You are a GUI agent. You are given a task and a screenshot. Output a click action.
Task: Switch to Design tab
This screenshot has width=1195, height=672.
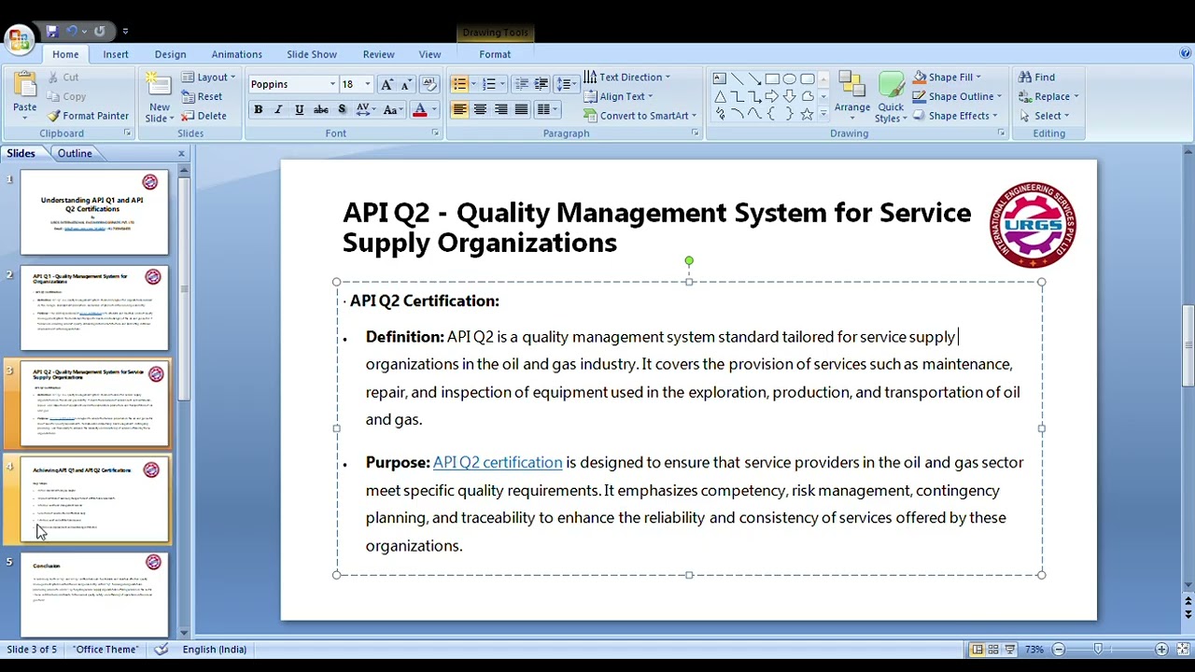[x=170, y=54]
